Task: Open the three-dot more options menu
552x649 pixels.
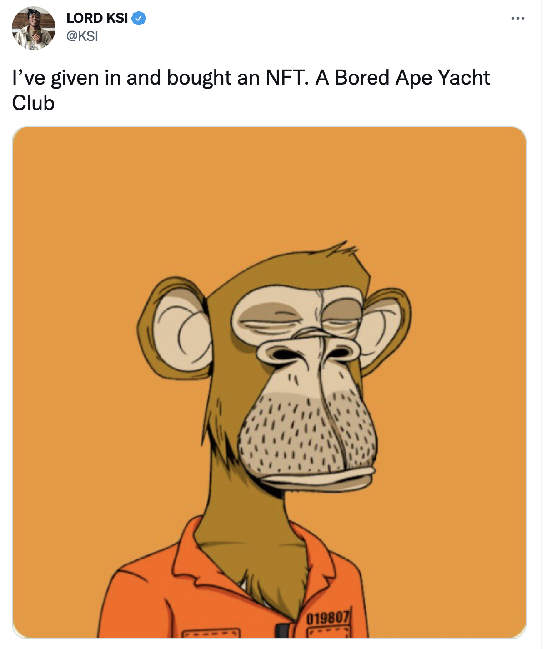Action: 517,18
